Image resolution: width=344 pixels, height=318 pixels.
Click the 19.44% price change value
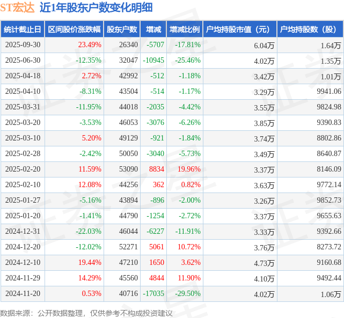pos(90,263)
